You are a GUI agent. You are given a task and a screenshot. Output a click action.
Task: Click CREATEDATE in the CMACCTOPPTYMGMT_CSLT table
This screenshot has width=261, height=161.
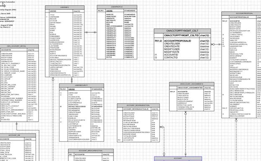(172, 47)
